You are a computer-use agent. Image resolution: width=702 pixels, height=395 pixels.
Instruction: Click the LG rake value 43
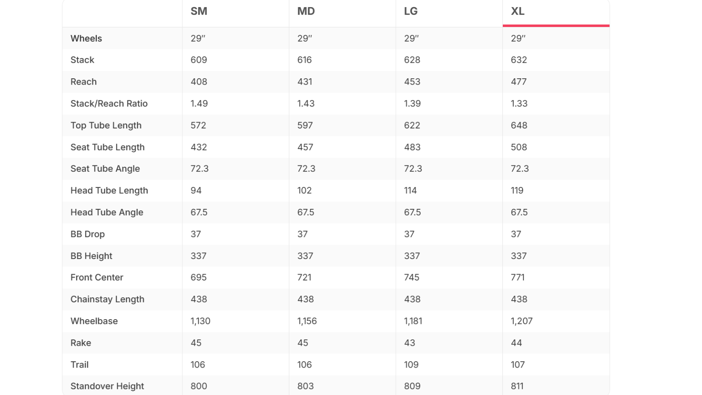[409, 343]
